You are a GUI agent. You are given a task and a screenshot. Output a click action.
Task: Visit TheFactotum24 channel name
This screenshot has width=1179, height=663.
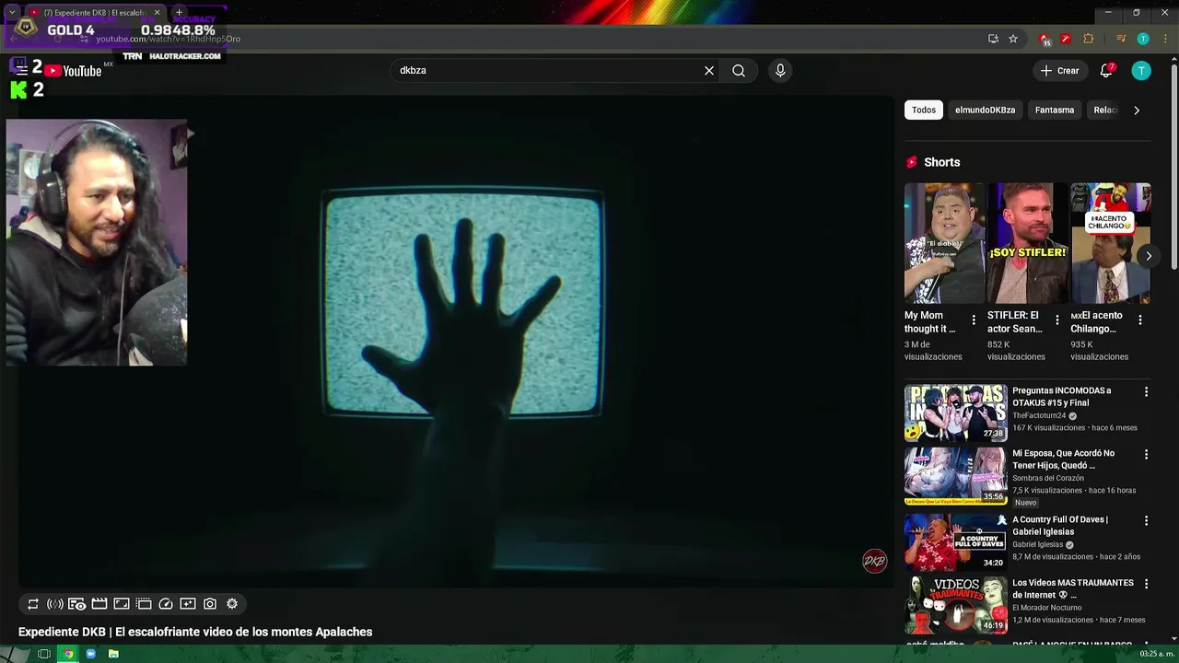(1039, 415)
